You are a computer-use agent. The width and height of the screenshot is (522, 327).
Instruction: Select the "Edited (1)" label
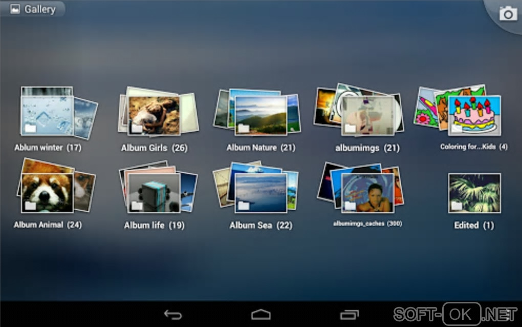tap(474, 226)
